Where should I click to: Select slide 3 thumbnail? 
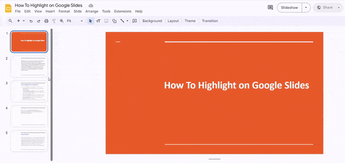click(29, 91)
